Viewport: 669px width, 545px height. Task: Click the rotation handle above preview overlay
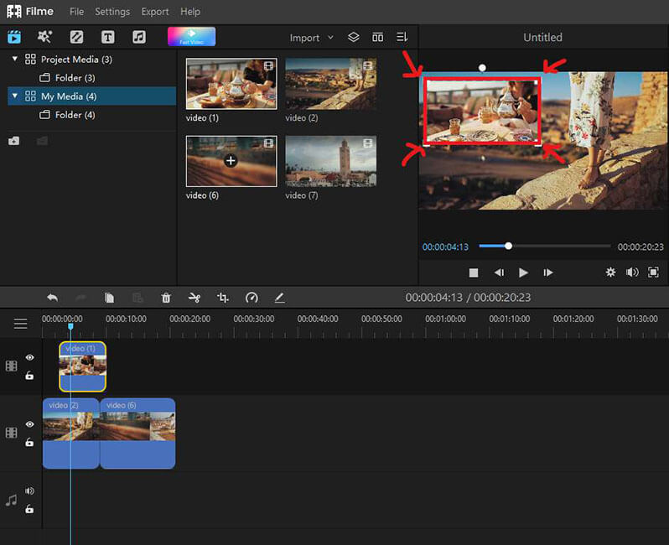[482, 67]
